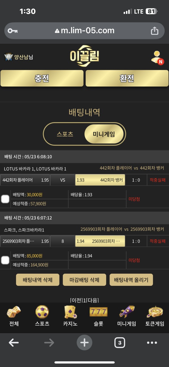Image resolution: width=169 pixels, height=367 pixels.
Task: Switch betting history to 스포츠 view
Action: pos(65,134)
